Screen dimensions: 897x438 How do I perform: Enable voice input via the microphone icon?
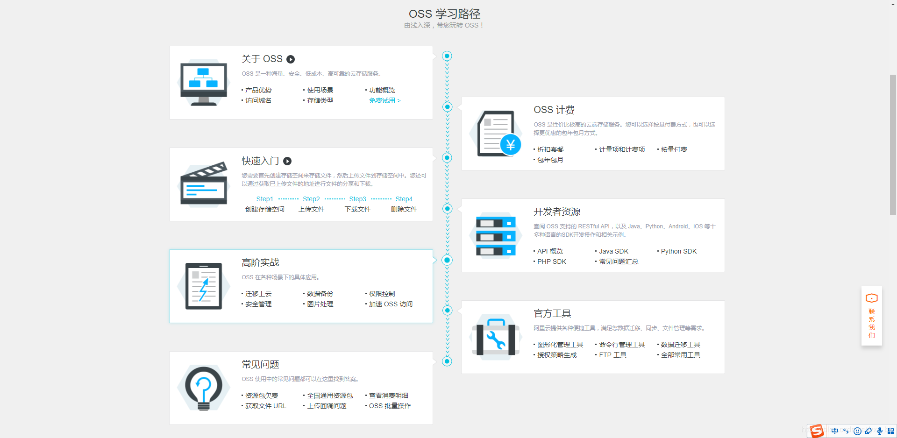click(880, 431)
